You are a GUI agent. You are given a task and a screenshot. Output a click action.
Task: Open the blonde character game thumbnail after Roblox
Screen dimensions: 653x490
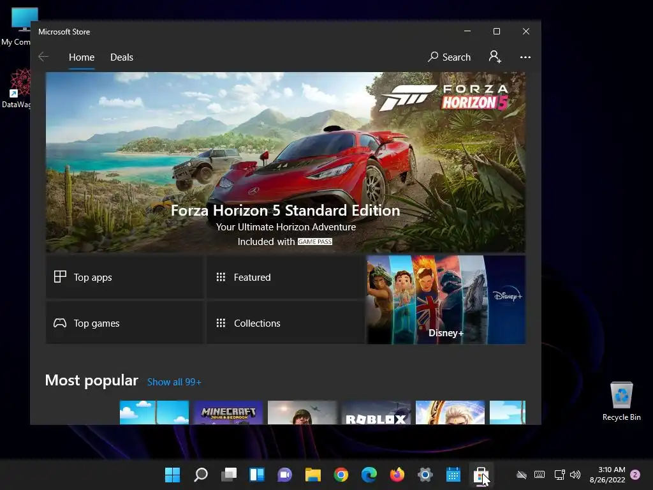(450, 413)
